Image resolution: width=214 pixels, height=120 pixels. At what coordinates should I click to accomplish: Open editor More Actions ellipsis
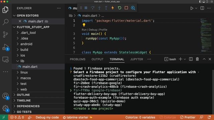pos(209,8)
